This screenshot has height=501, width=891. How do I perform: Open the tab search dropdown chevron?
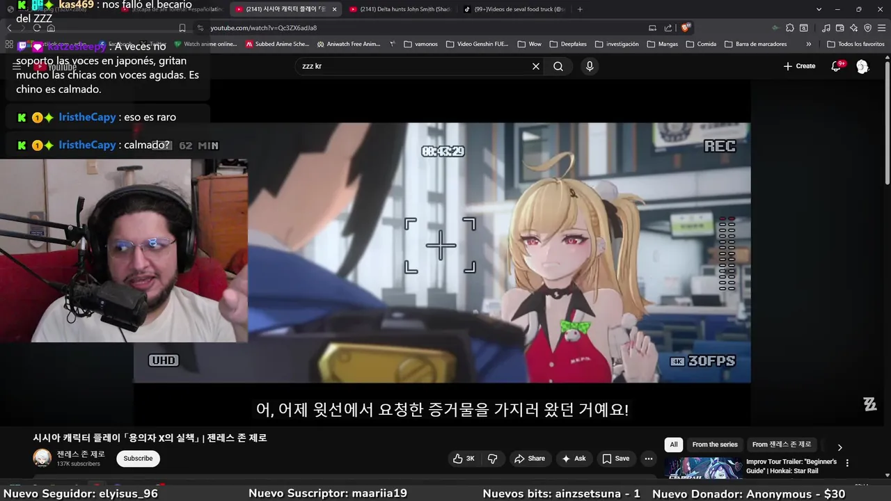pyautogui.click(x=819, y=9)
